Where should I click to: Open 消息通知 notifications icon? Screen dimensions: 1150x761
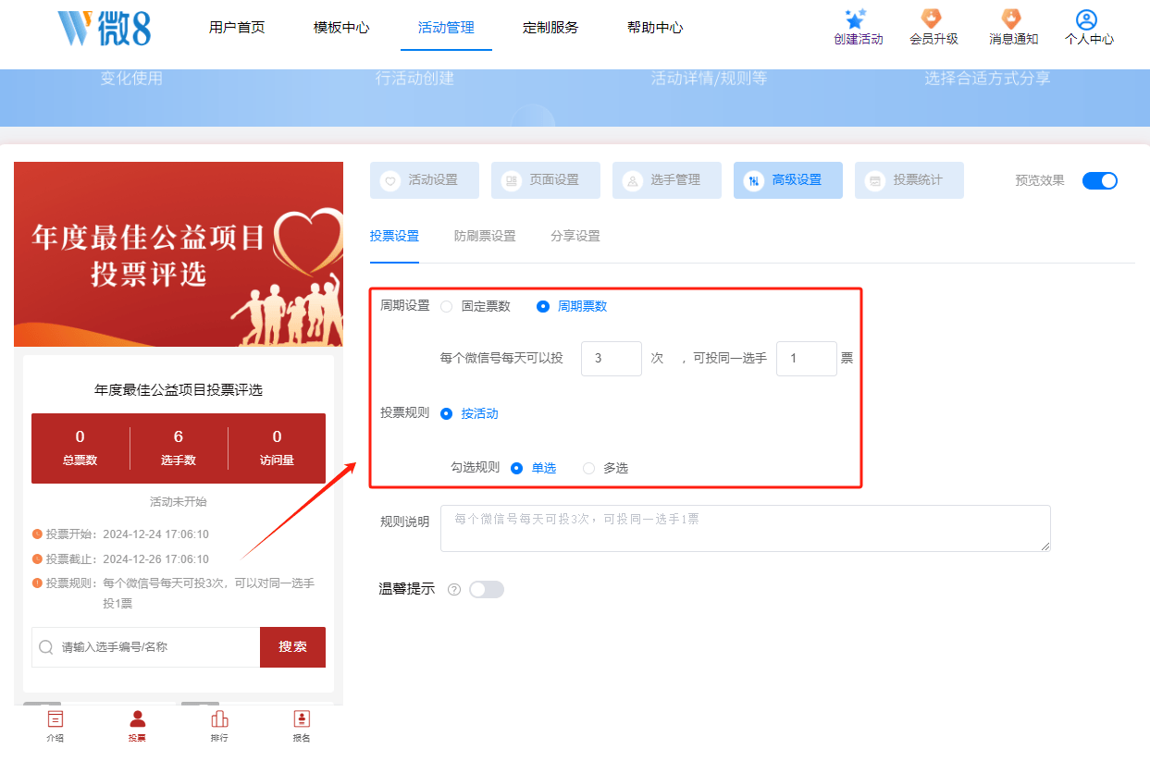(1012, 19)
